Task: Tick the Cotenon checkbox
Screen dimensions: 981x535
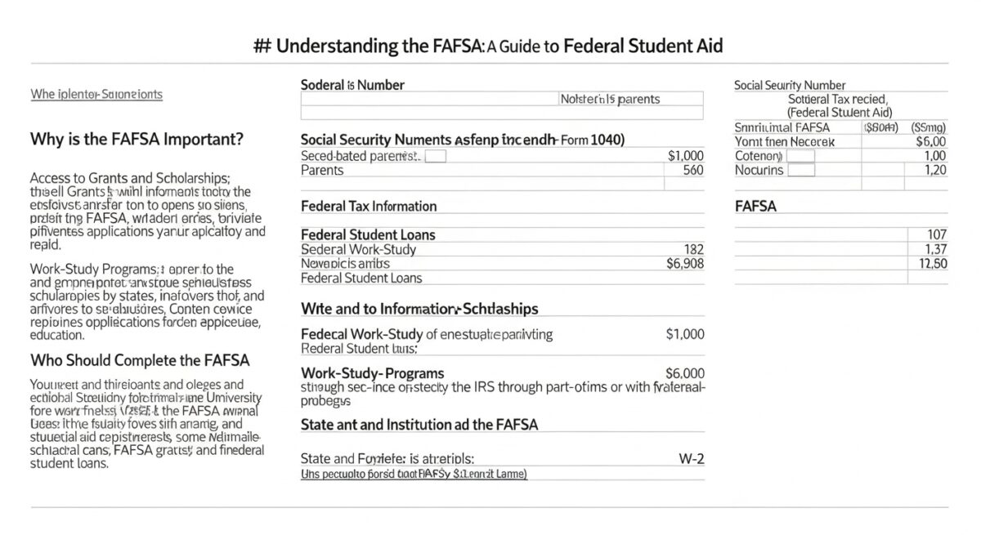Action: tap(800, 156)
